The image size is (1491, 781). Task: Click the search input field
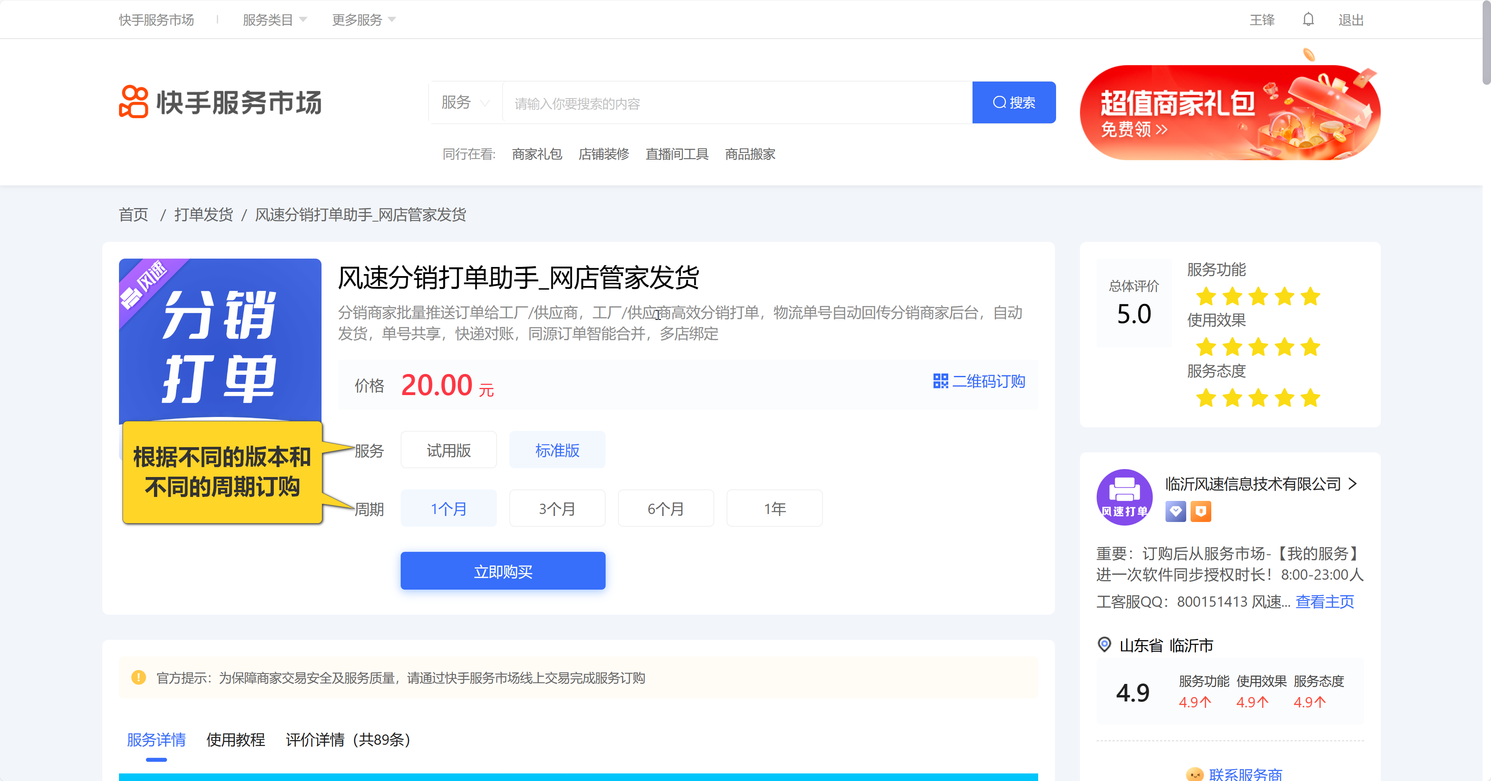(736, 103)
